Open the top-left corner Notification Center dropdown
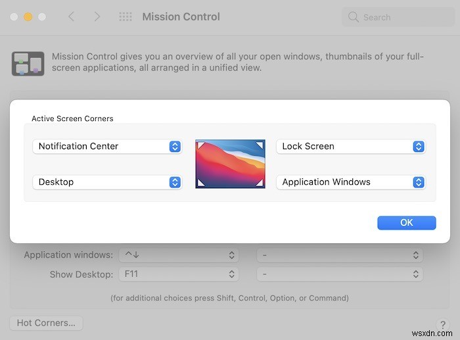460x340 pixels. click(107, 146)
